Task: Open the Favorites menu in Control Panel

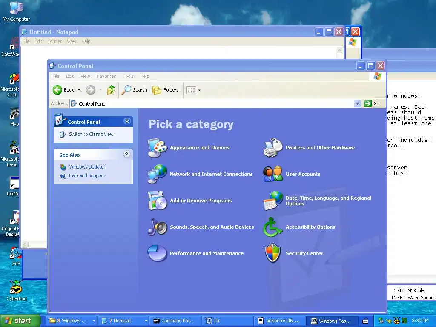Action: pos(106,76)
